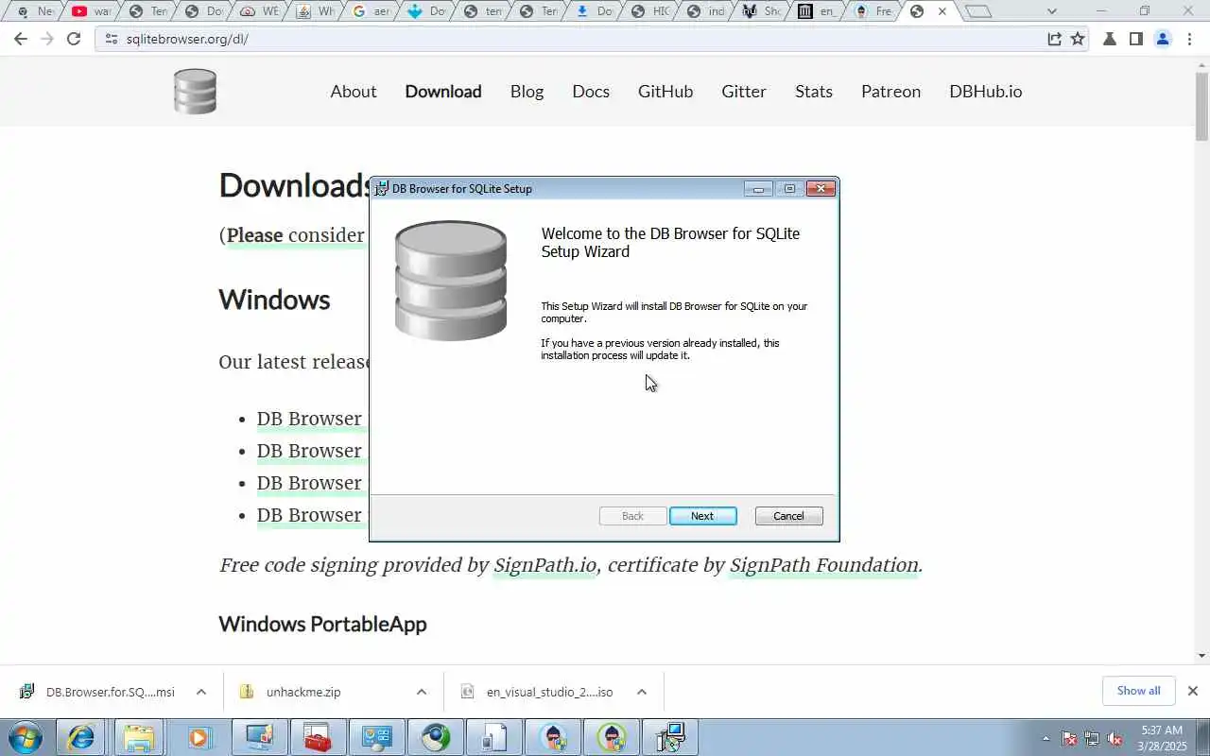Expand options for unhackme.zip download
This screenshot has width=1210, height=756.
pos(421,692)
